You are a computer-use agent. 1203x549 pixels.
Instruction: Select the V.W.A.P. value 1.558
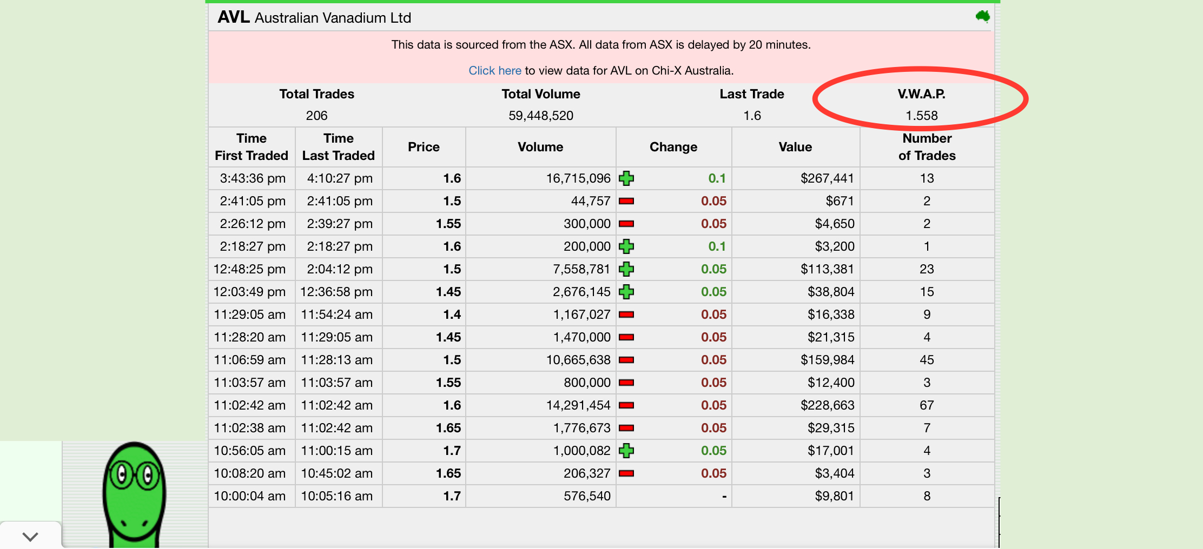(922, 116)
